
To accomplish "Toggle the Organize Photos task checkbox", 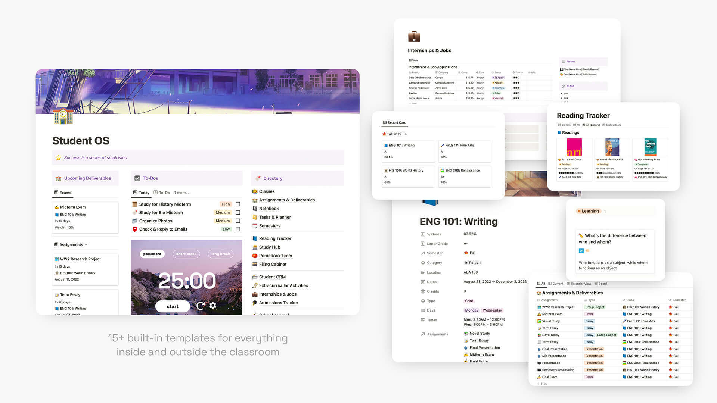I will (238, 221).
